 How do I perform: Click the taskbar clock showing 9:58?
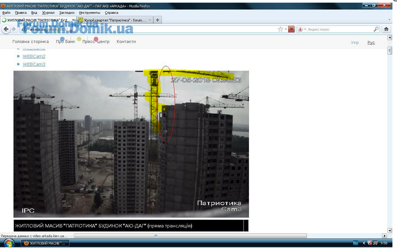click(x=384, y=243)
